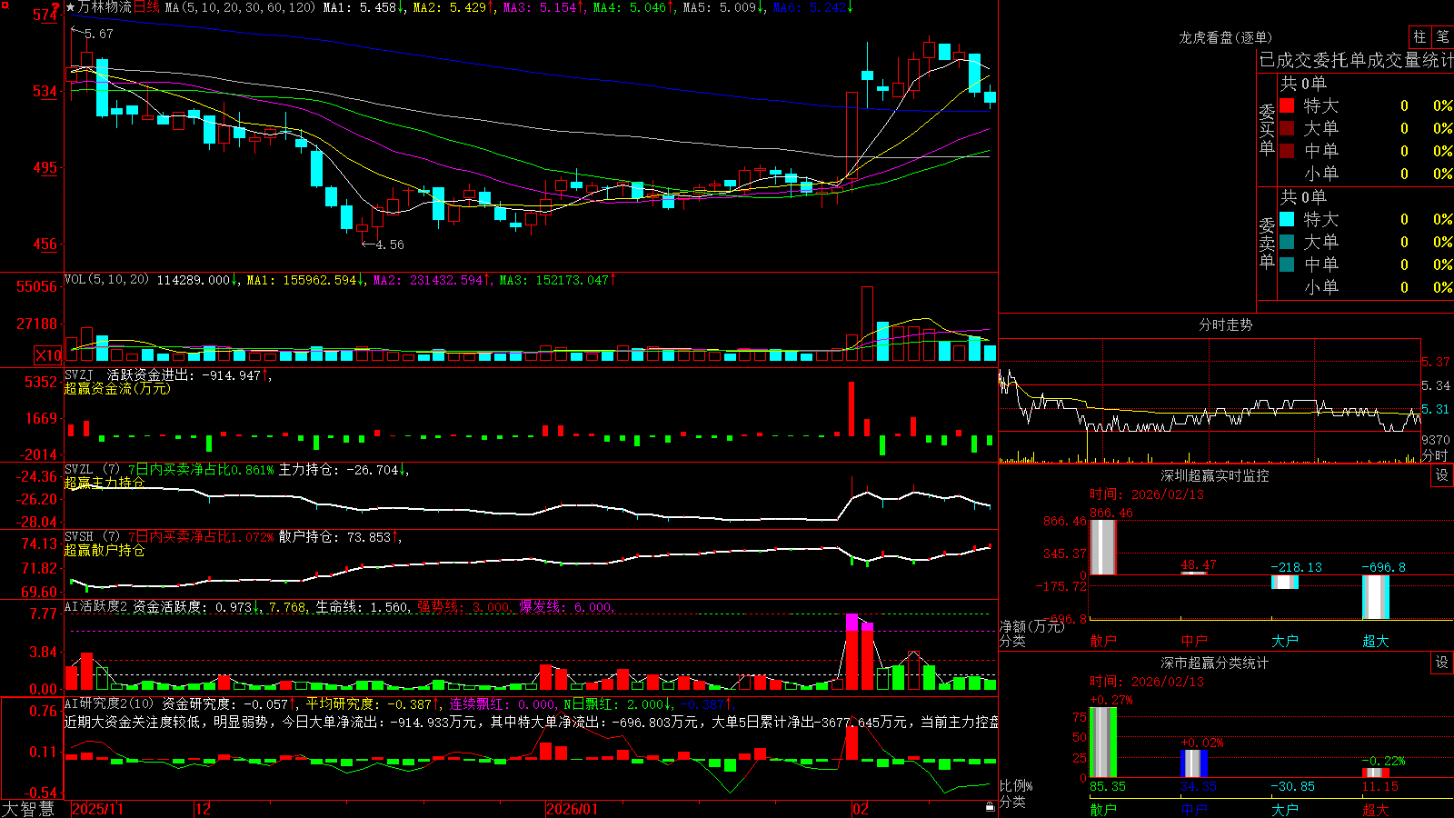This screenshot has height=818, width=1454.
Task: Click the 已成交委托单成交量统计 header
Action: pyautogui.click(x=1356, y=60)
